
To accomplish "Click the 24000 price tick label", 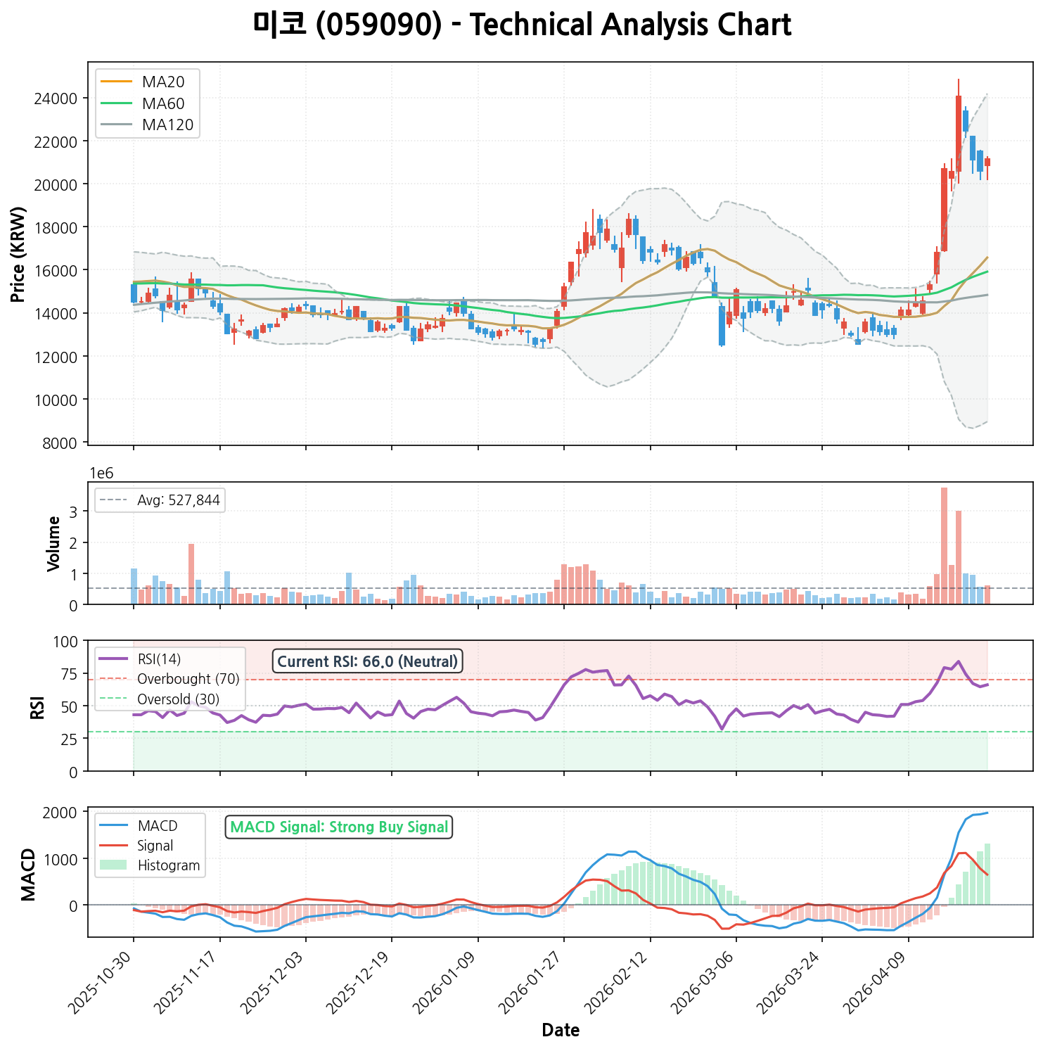I will click(55, 98).
